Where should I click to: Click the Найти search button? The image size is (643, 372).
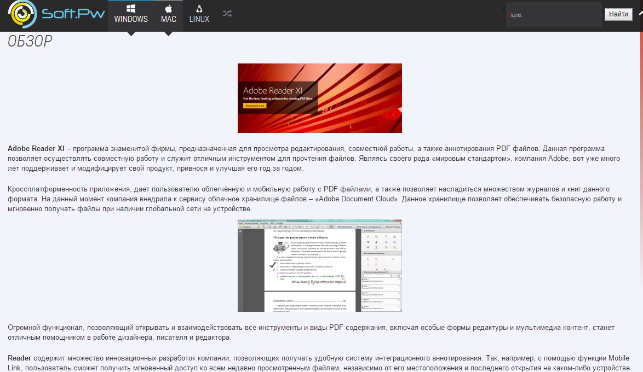(x=618, y=14)
